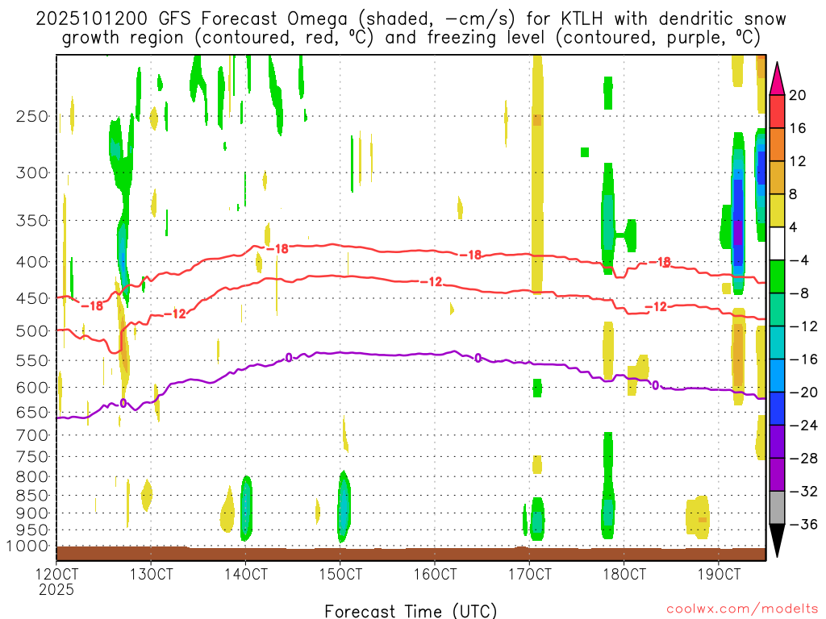Click the 2025 year label under 12OCT

(x=56, y=589)
